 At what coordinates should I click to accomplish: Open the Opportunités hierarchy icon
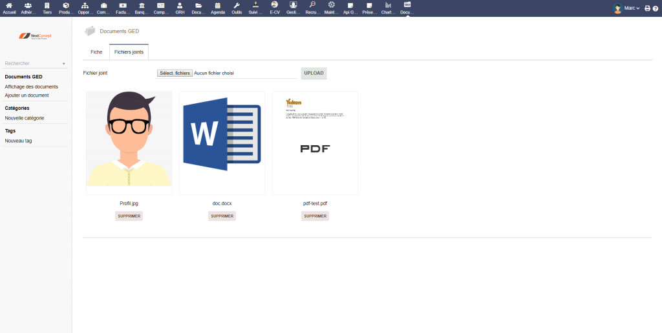pyautogui.click(x=85, y=5)
